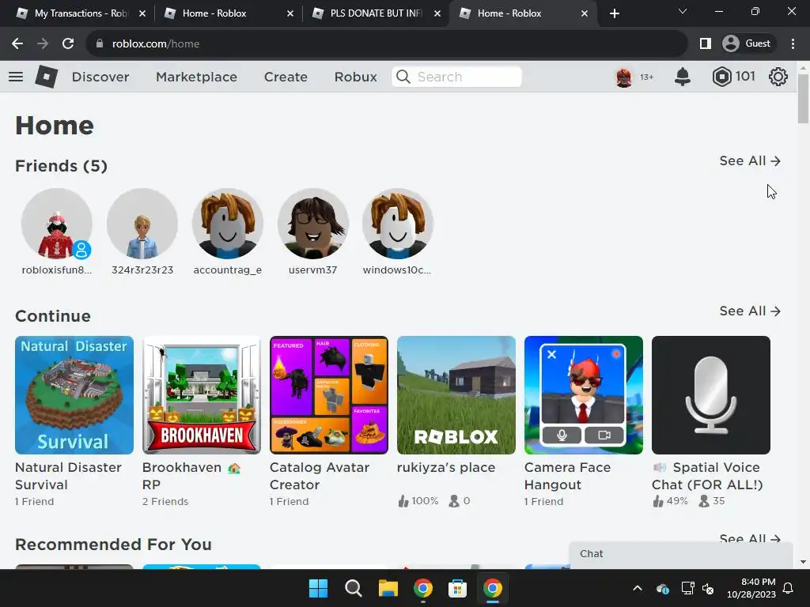Click the Camera Face Hangout title
The width and height of the screenshot is (810, 607).
(x=567, y=476)
